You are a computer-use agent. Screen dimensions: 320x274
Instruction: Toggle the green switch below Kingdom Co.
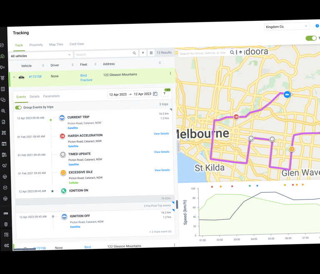(x=311, y=38)
